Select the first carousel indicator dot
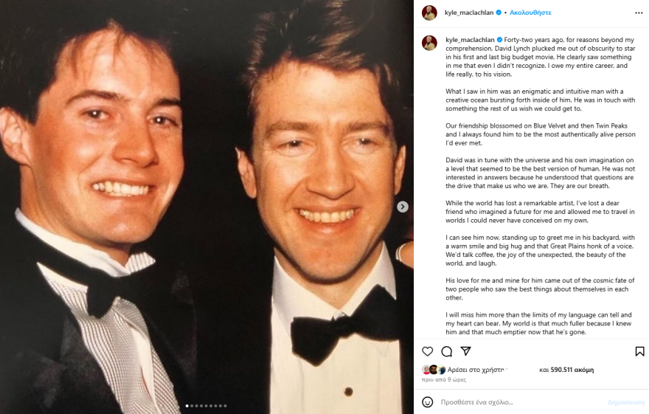 [187, 405]
